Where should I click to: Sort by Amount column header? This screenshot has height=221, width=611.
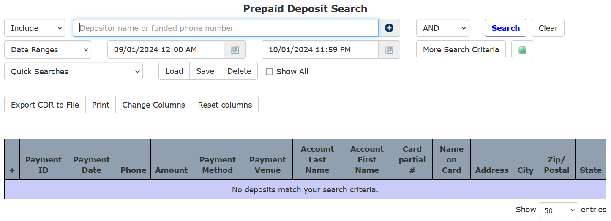(x=171, y=170)
